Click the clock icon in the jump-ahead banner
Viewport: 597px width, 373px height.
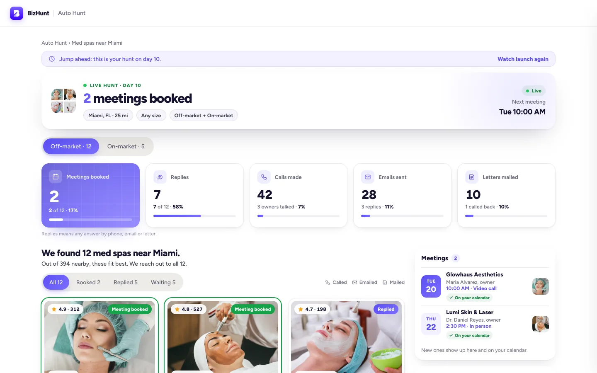(x=52, y=59)
